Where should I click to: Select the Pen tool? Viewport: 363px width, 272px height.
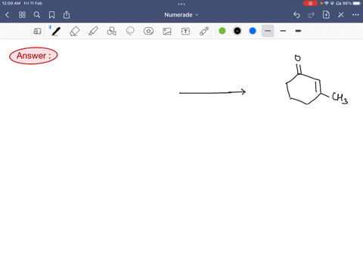pyautogui.click(x=56, y=31)
